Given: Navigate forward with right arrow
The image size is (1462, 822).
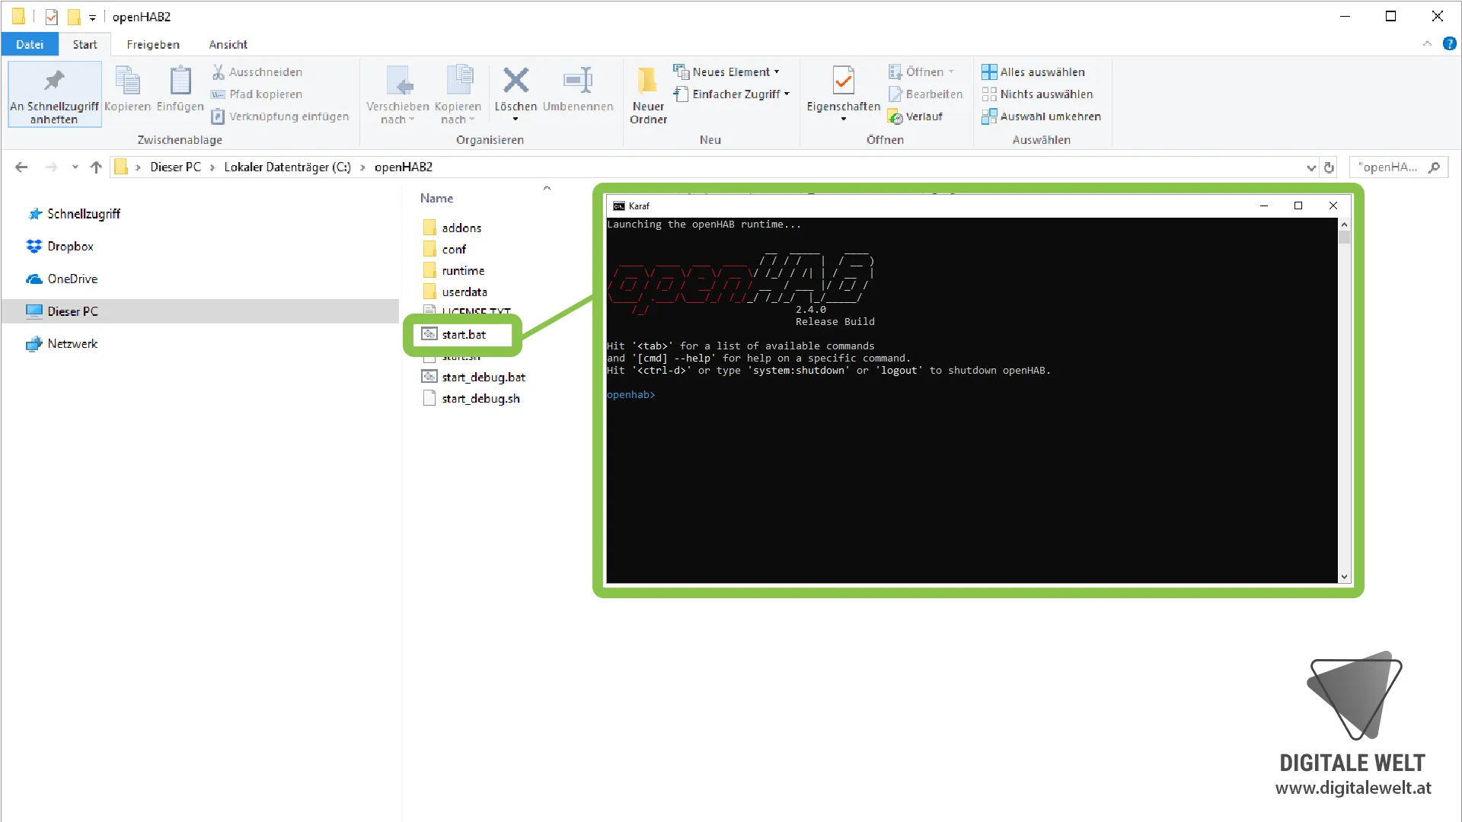Looking at the screenshot, I should pos(51,167).
